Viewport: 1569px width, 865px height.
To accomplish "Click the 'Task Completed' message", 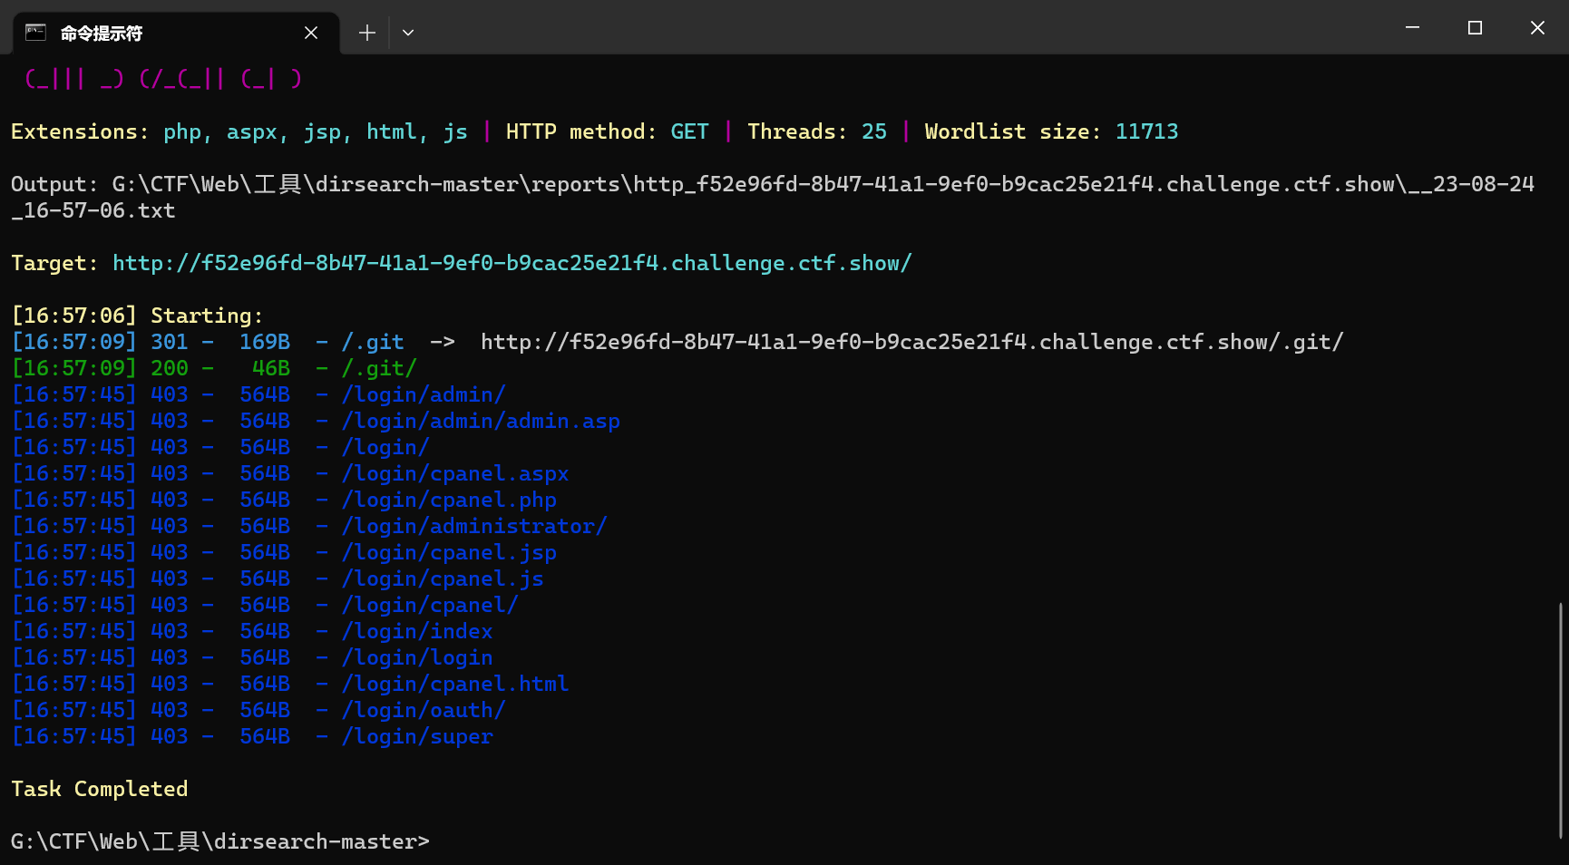I will (100, 789).
